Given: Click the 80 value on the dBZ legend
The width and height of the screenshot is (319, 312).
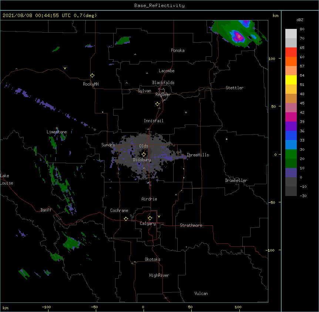Looking at the screenshot, I should tap(302, 29).
